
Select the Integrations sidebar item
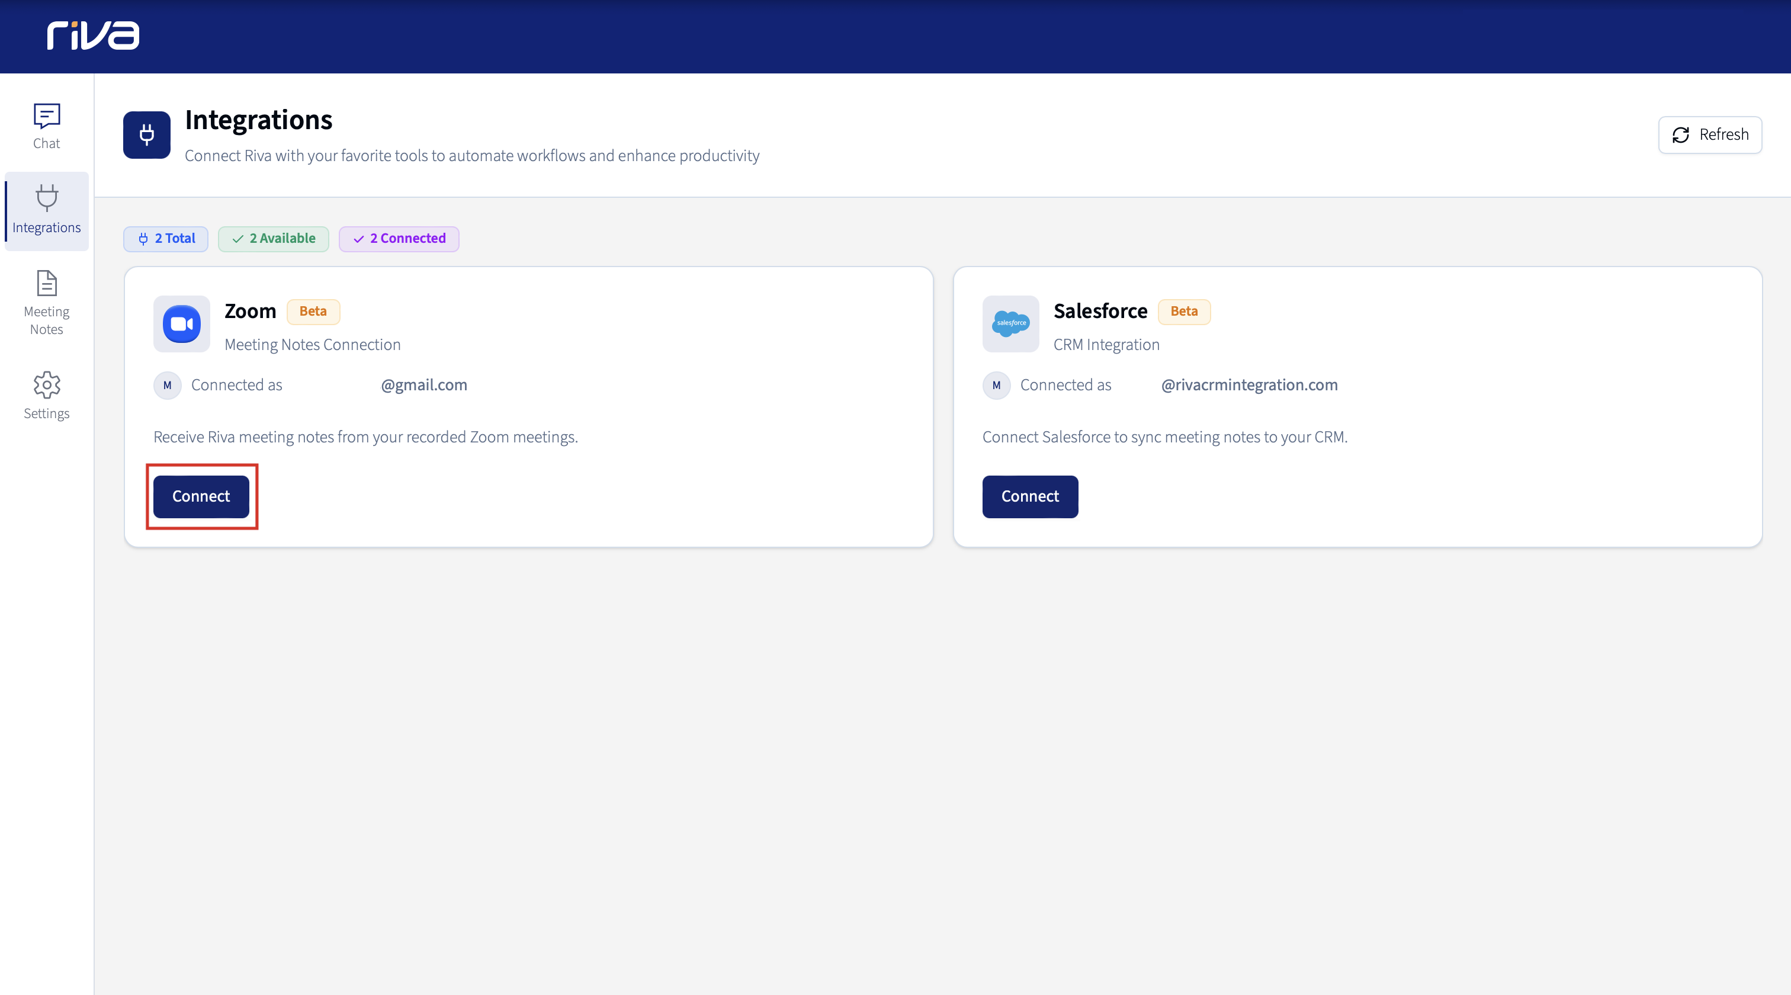pyautogui.click(x=47, y=211)
